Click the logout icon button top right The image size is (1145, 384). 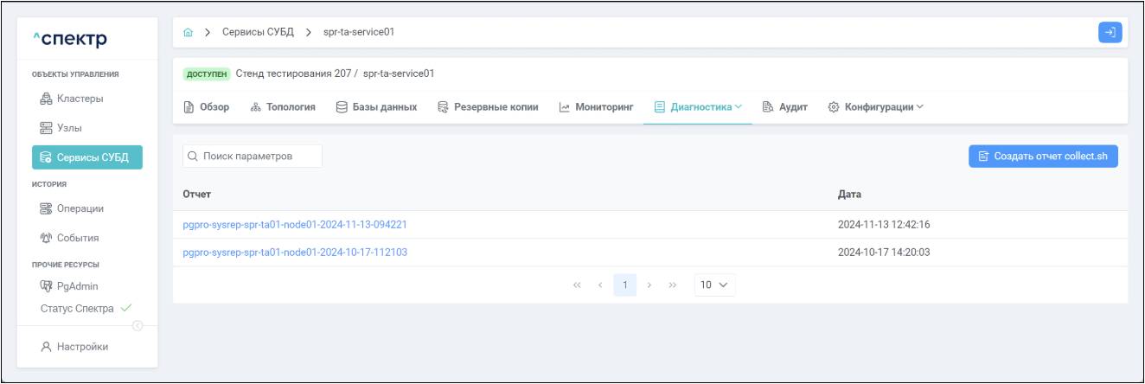coord(1110,32)
